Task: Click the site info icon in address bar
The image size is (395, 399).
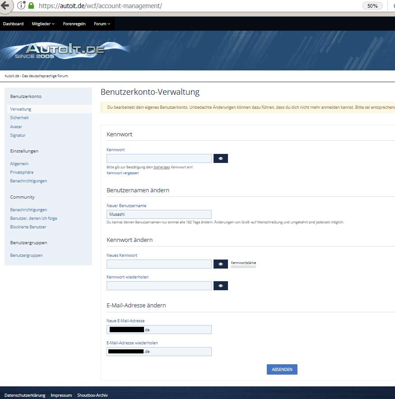Action: 21,6
